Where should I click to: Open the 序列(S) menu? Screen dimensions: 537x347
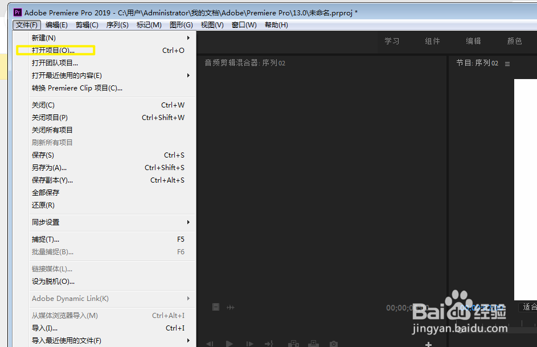(x=117, y=25)
